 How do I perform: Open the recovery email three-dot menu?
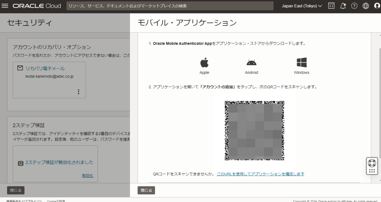coord(78,92)
